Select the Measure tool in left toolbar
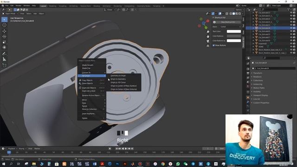The width and height of the screenshot is (297, 167). coord(4,59)
